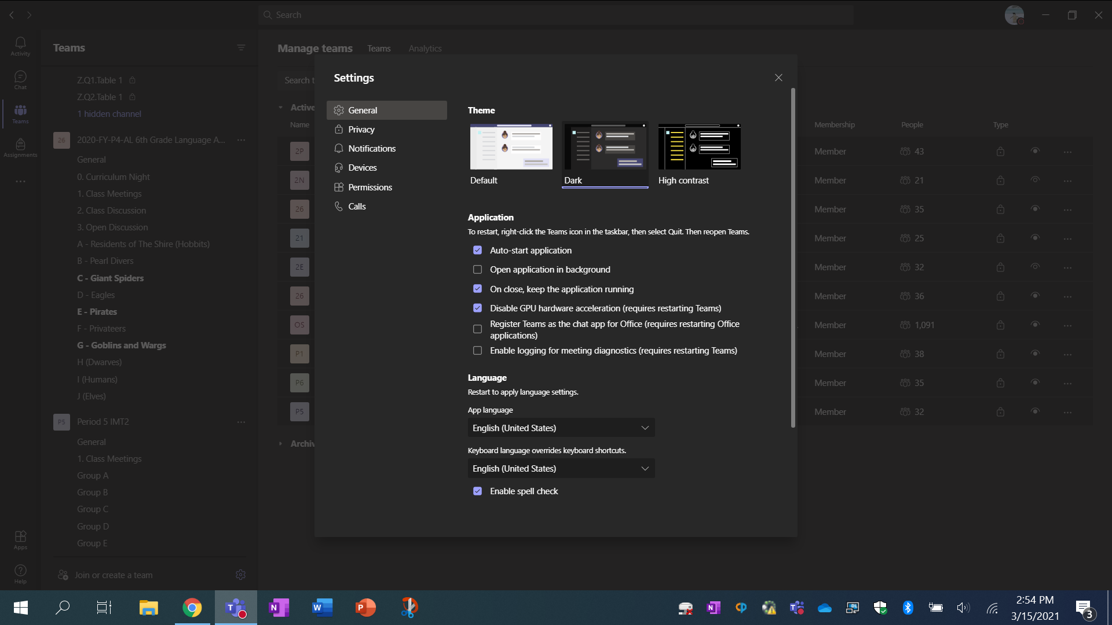The image size is (1112, 625).
Task: Open more options for Period 5 IMT2 team
Action: click(241, 422)
